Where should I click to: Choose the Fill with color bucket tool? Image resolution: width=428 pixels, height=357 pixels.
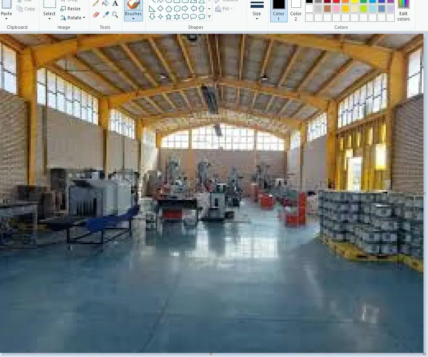tap(106, 4)
